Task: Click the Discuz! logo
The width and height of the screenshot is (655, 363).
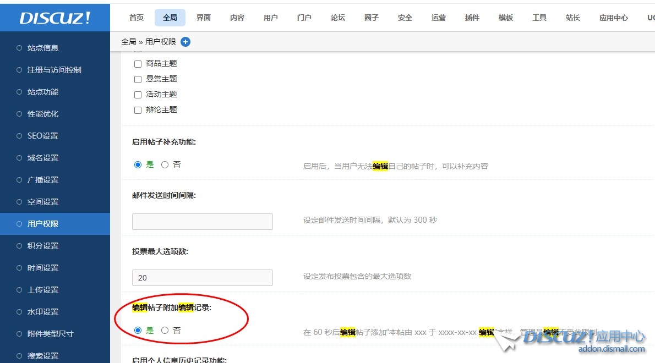Action: 54,17
